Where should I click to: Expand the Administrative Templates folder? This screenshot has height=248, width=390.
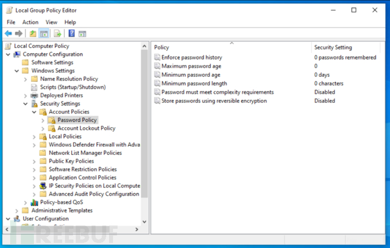16,211
